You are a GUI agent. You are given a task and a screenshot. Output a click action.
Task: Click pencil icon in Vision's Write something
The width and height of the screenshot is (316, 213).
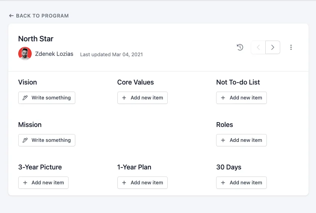(x=25, y=98)
